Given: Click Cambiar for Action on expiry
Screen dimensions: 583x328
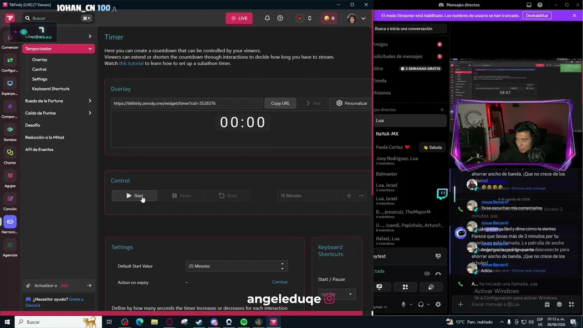Looking at the screenshot, I should coord(280,282).
